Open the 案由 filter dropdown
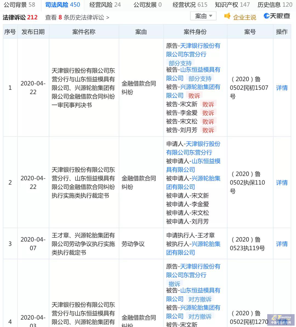Screen dimensions: 296x327 203,16
